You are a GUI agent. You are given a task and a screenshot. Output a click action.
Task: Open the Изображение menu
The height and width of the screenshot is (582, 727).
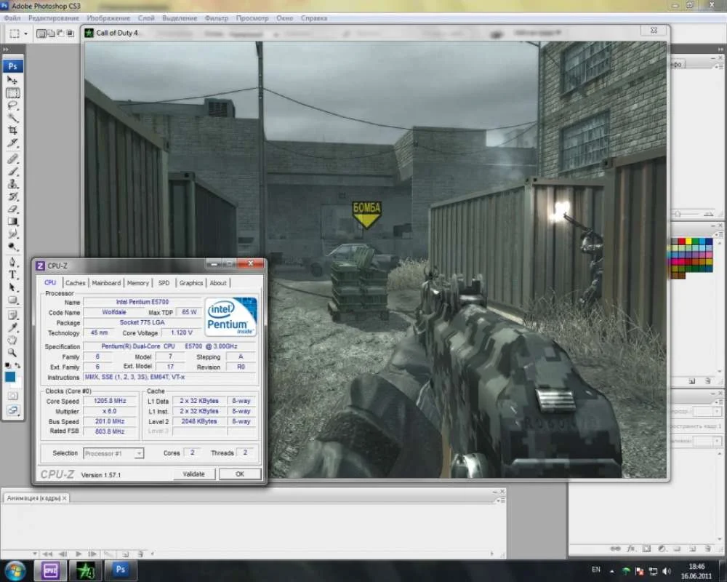108,18
